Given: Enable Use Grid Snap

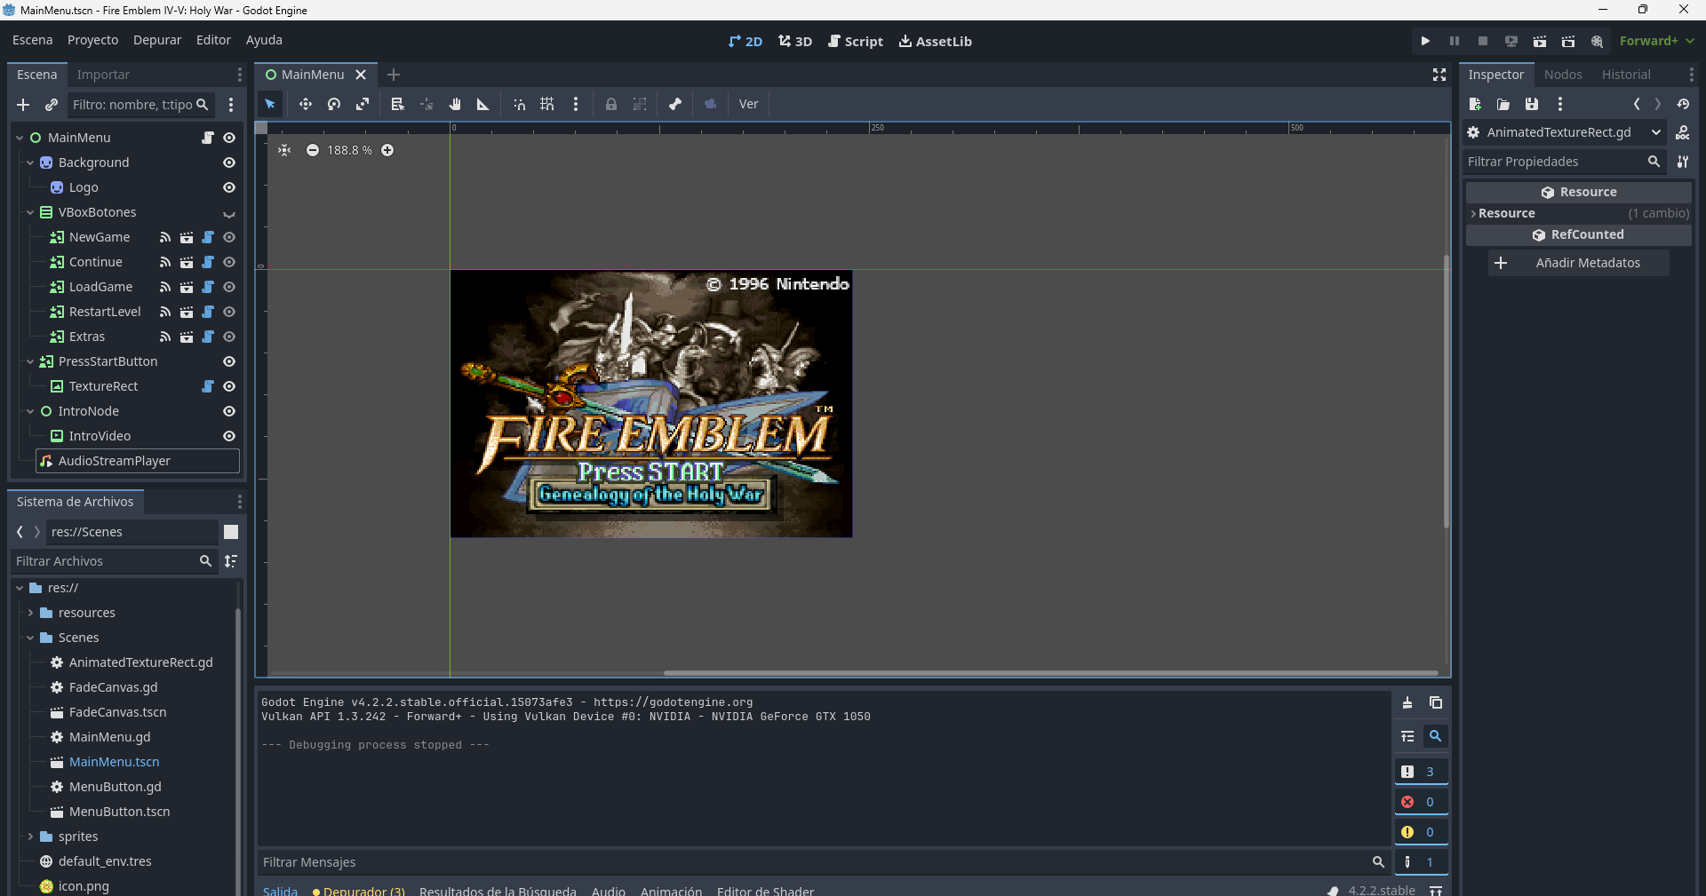Looking at the screenshot, I should (546, 104).
